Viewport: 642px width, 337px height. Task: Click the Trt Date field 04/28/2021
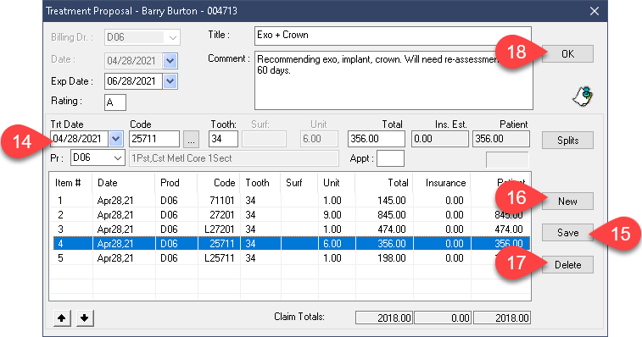coord(80,139)
